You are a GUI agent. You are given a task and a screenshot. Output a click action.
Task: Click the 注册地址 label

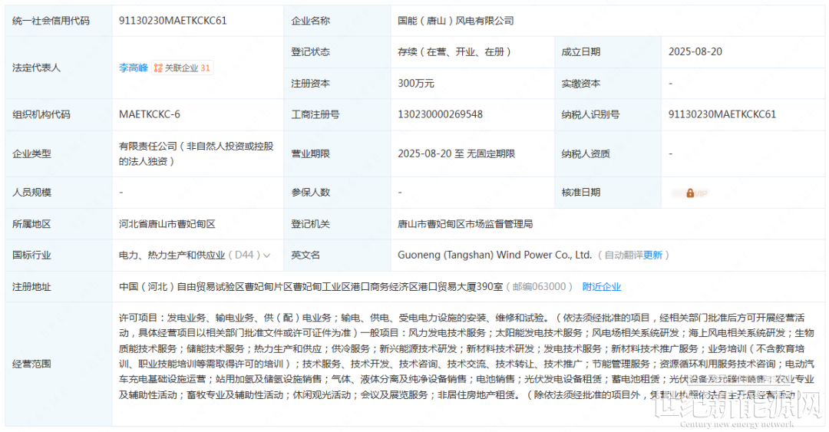click(31, 286)
